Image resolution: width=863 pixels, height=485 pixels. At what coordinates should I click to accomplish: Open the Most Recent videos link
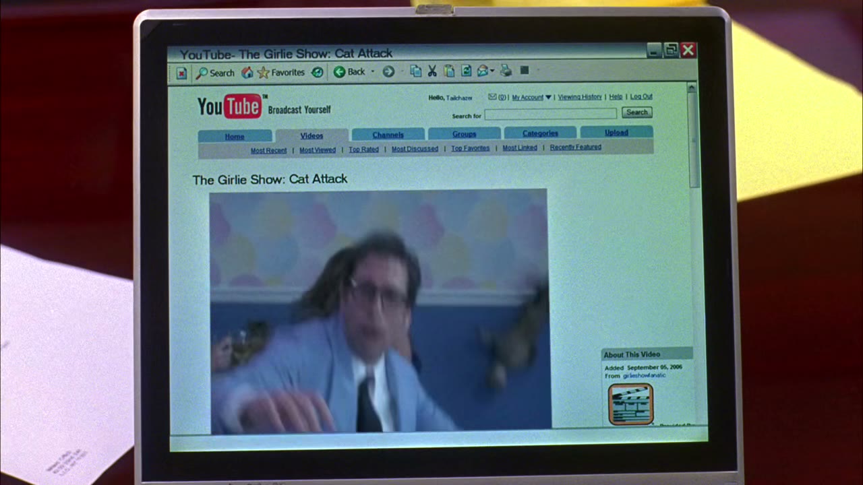(x=269, y=150)
